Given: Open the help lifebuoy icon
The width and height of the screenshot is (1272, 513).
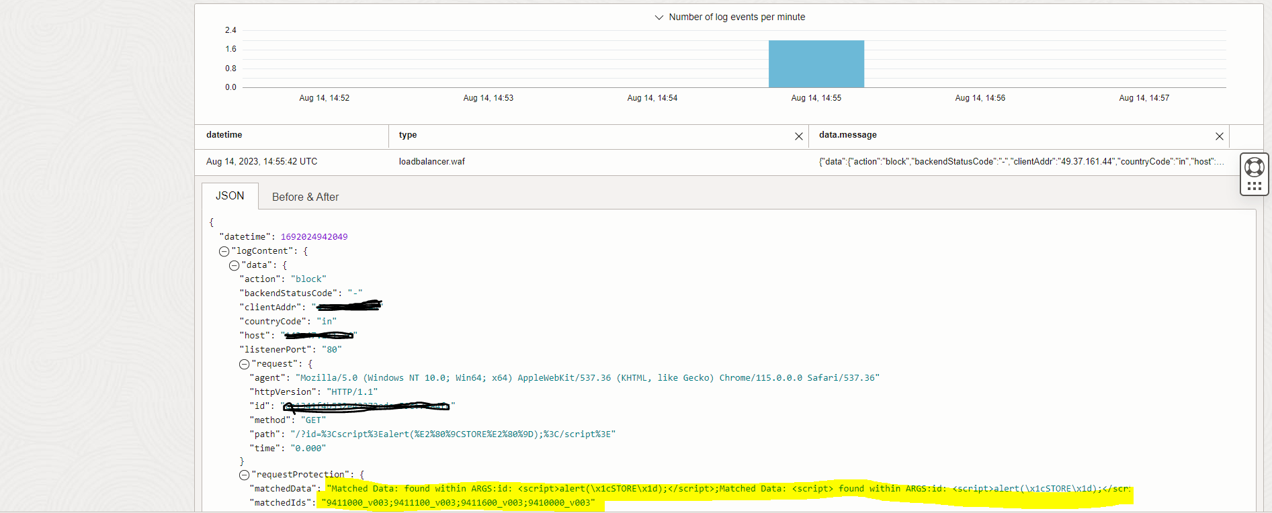Looking at the screenshot, I should tap(1255, 167).
